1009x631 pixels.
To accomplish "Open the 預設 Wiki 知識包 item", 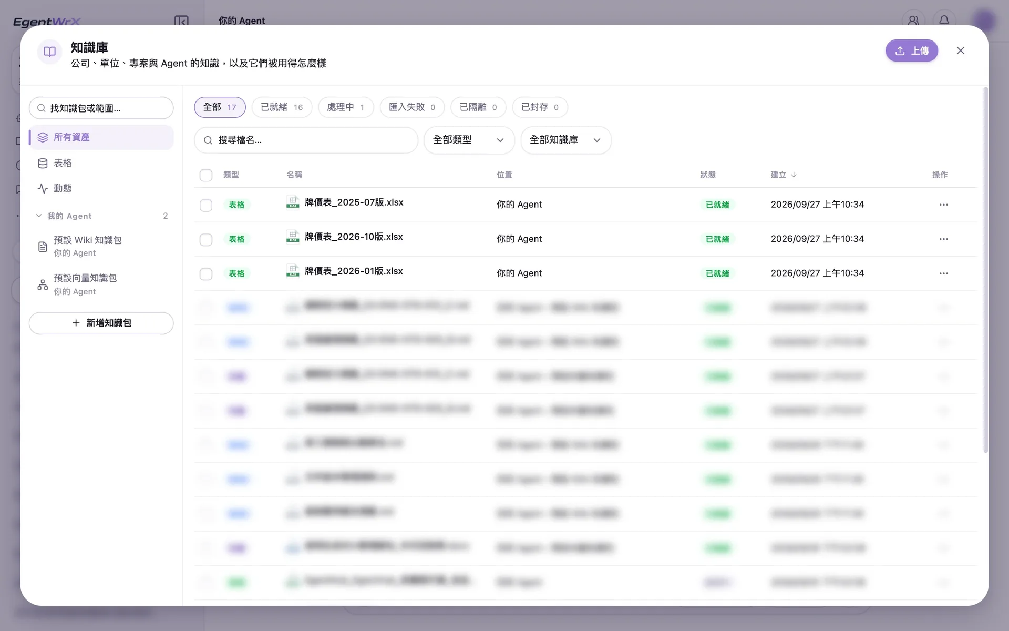I will [x=101, y=246].
